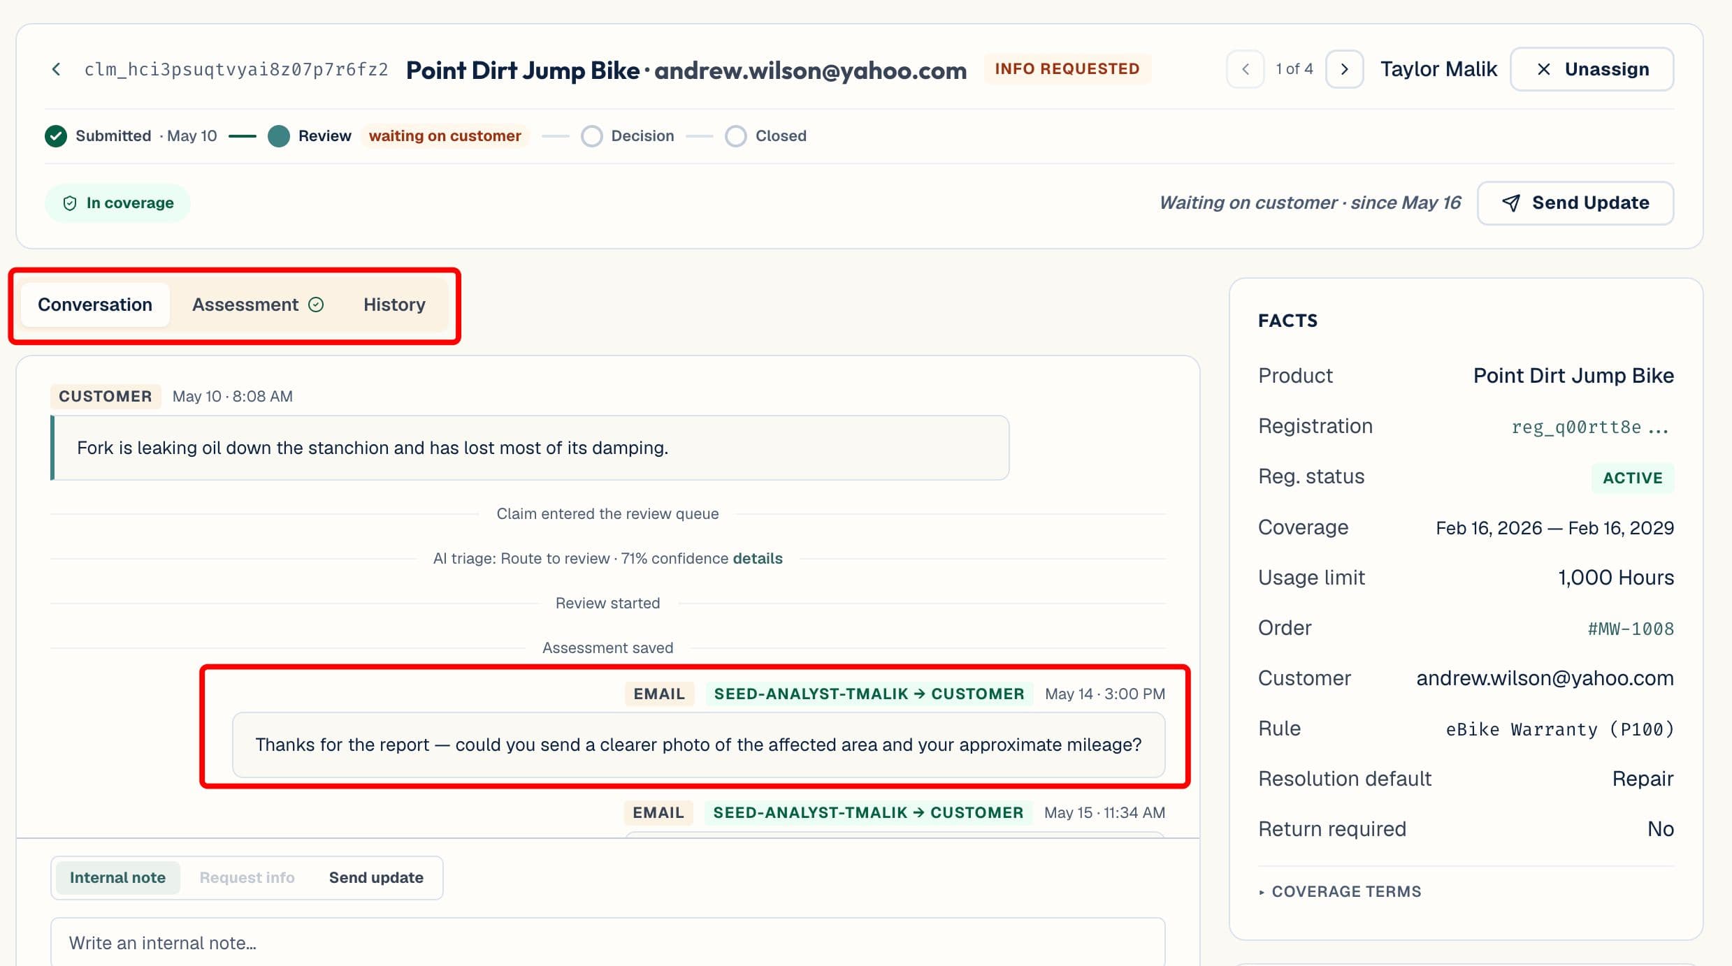The image size is (1732, 966).
Task: Click customer email andrew.wilson@yahoo.com in Facts
Action: click(x=1545, y=678)
